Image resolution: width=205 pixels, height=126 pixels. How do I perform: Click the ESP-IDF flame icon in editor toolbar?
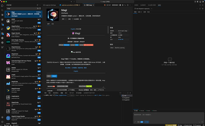[x=105, y=5]
